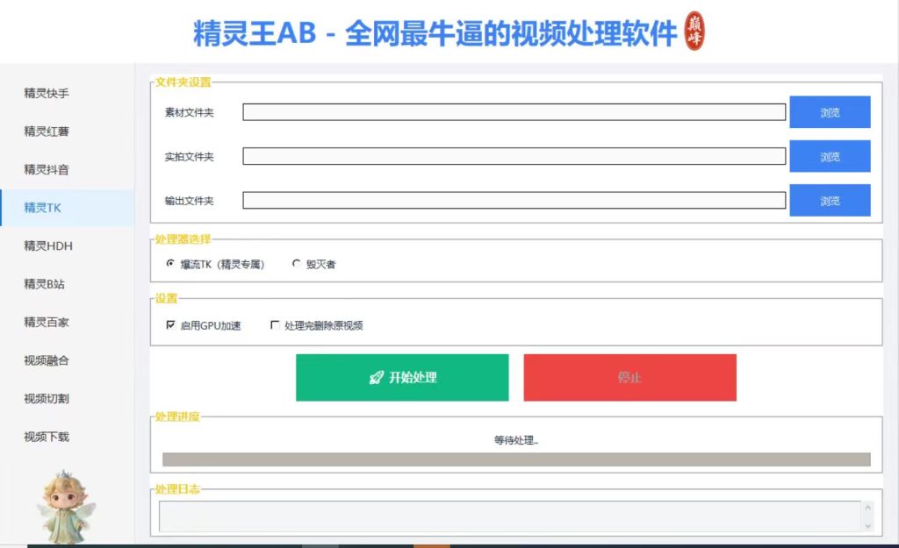Click the gray processing progress bar
The image size is (899, 548).
516,459
